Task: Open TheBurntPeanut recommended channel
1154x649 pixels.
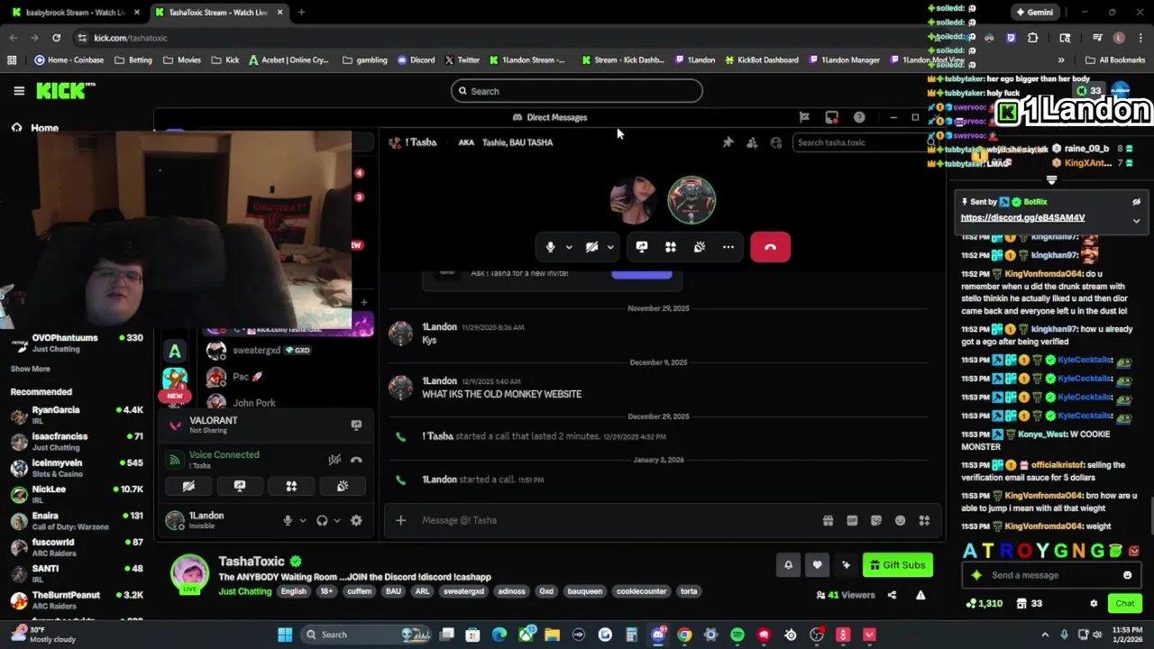Action: (77, 600)
